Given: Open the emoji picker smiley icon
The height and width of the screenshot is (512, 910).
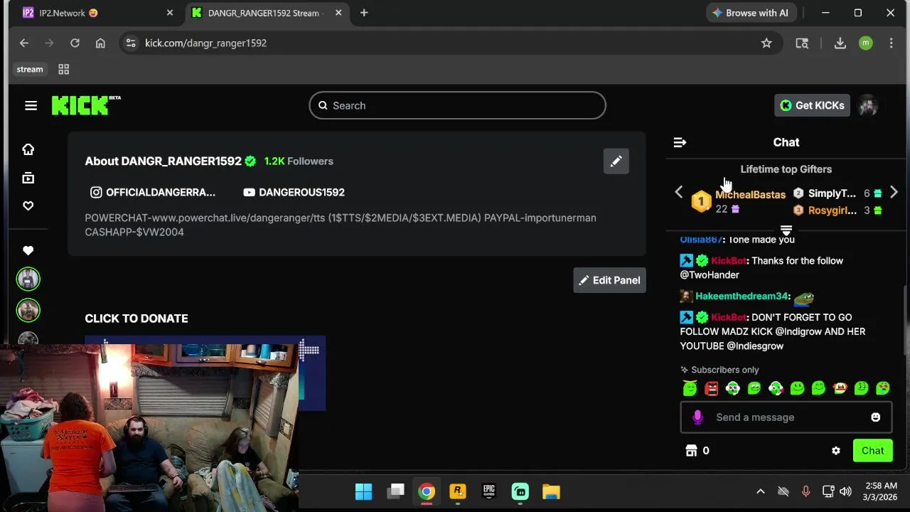Looking at the screenshot, I should click(876, 417).
